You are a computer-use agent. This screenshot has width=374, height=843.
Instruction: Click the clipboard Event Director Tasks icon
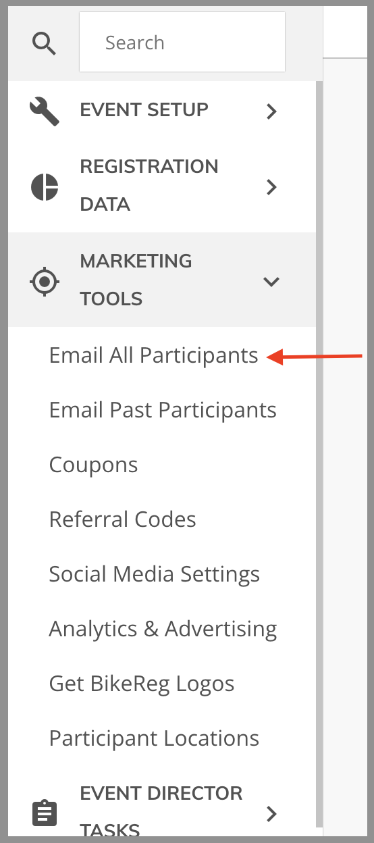pyautogui.click(x=45, y=813)
